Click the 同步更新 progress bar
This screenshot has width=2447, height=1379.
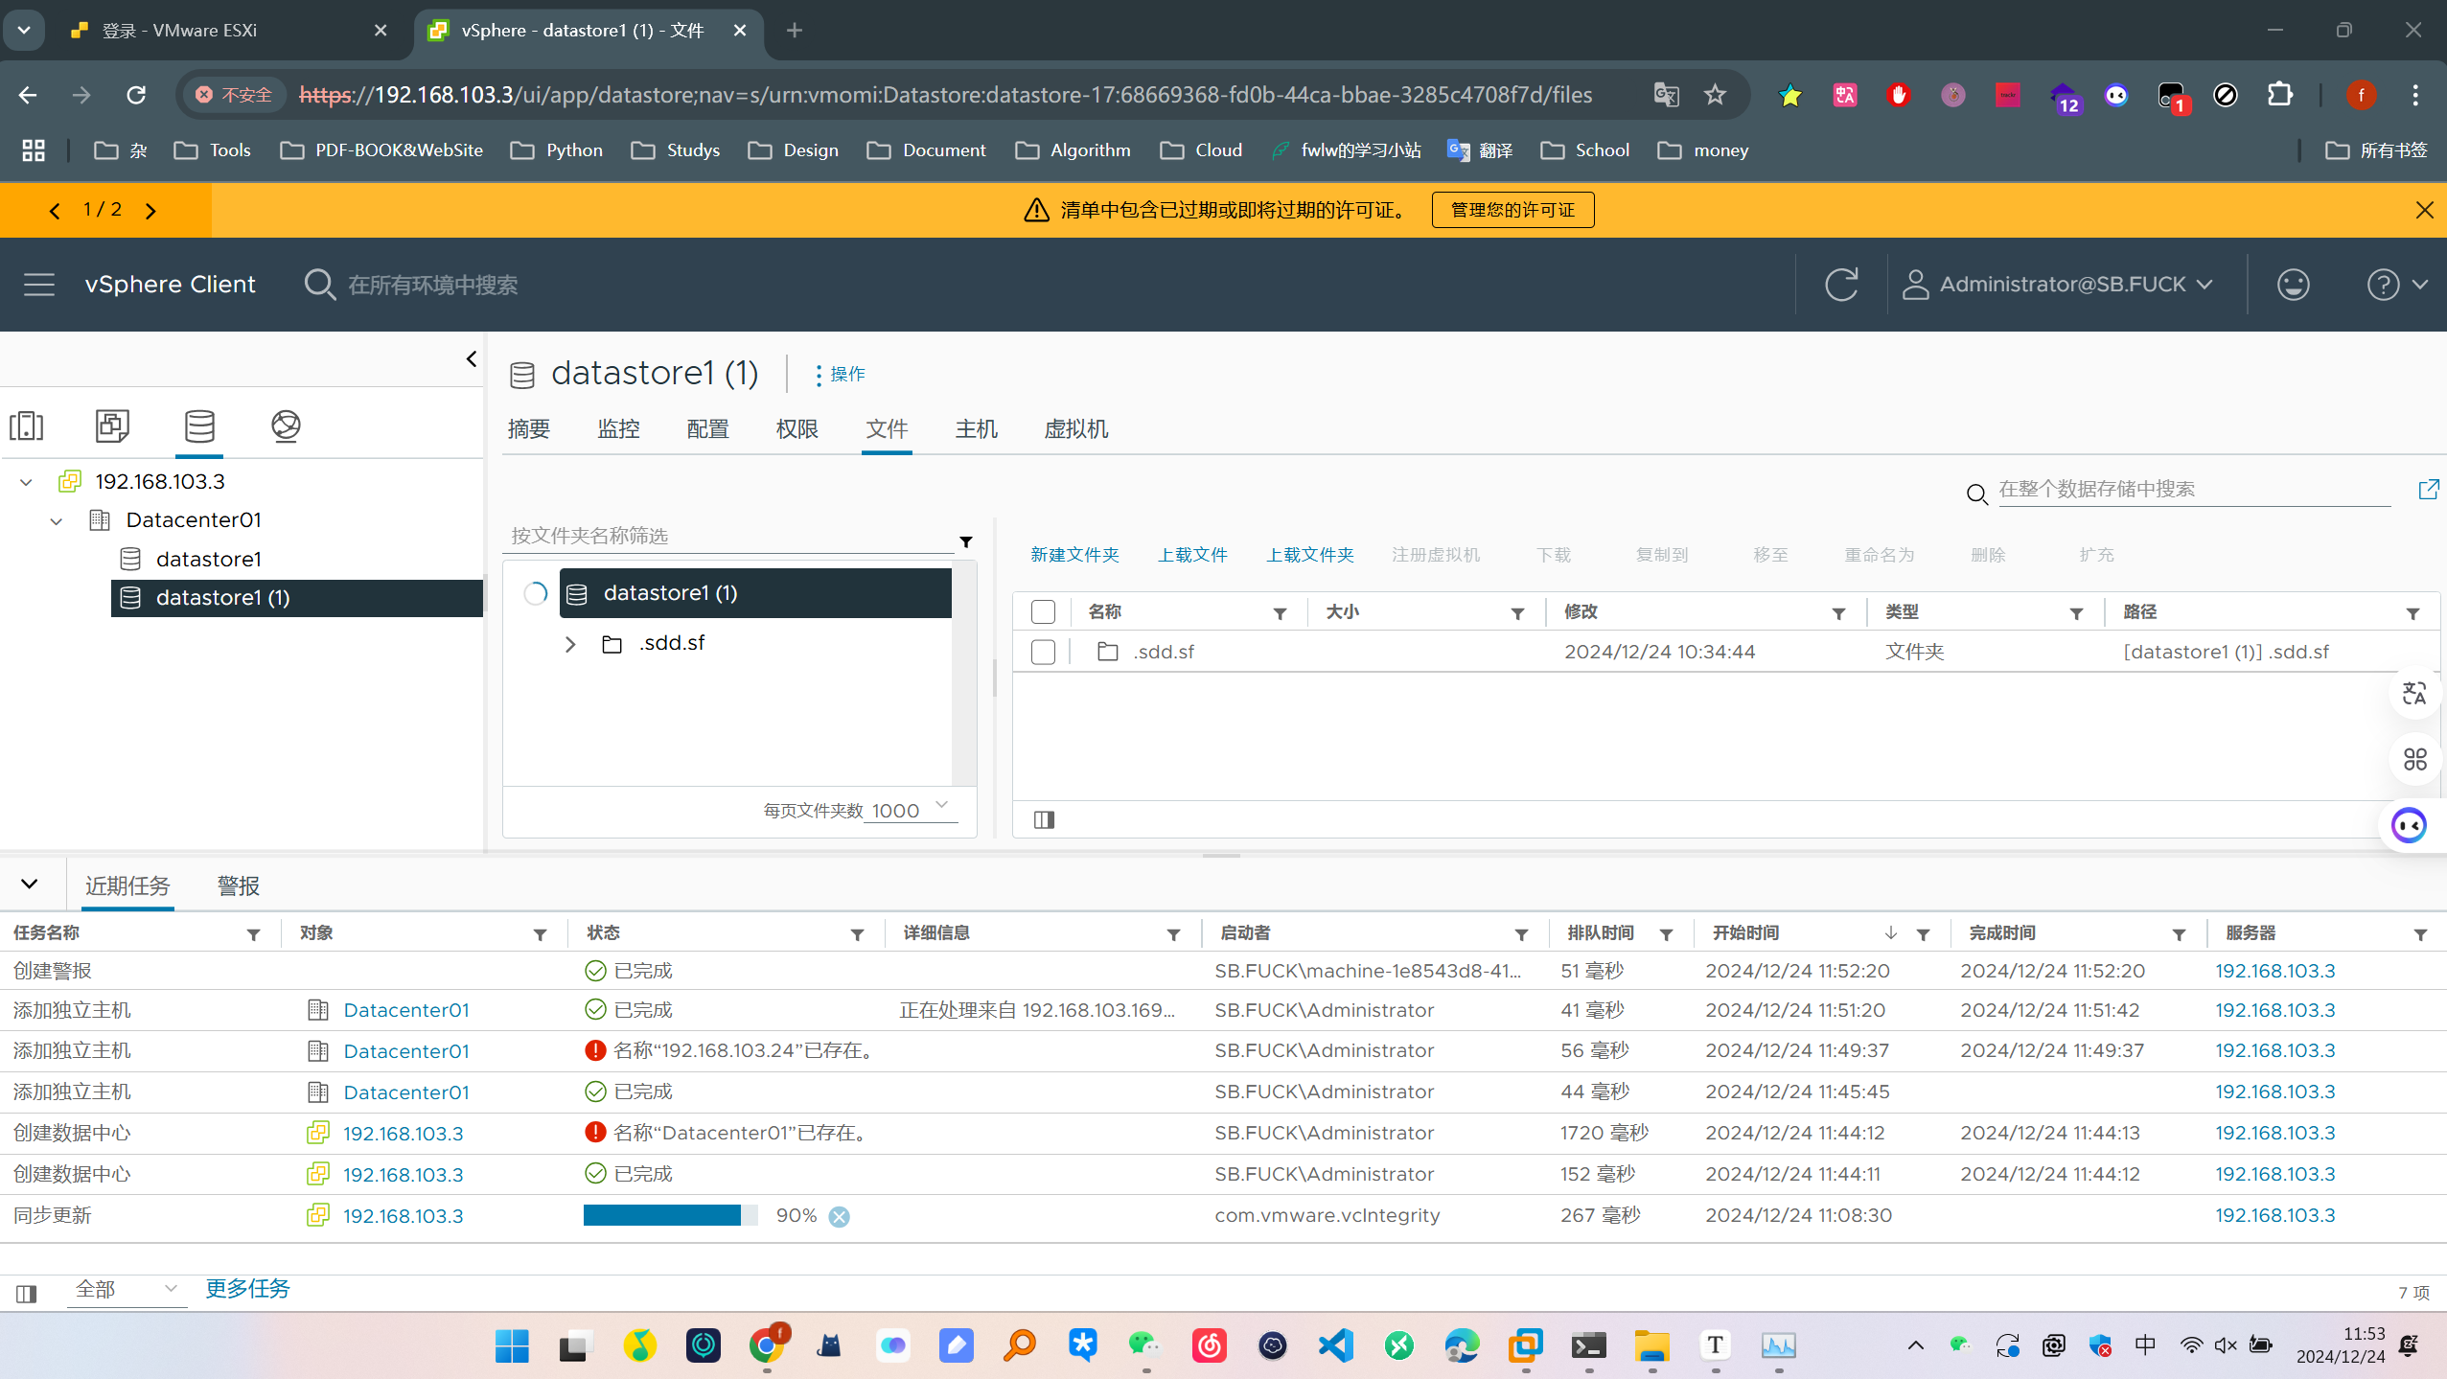click(x=670, y=1215)
